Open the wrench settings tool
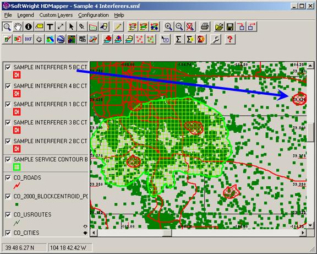Screen dimensions: 317x254 pos(216,39)
